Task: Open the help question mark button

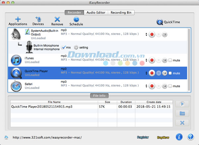Action: click(190, 137)
